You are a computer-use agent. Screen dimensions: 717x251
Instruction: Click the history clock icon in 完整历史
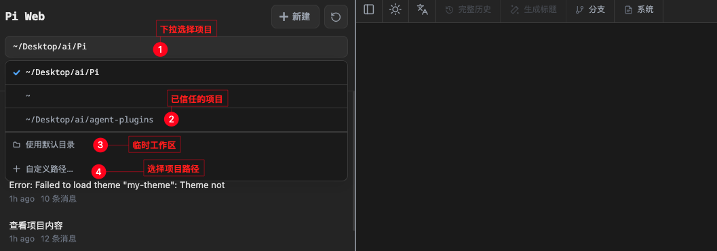pyautogui.click(x=449, y=9)
